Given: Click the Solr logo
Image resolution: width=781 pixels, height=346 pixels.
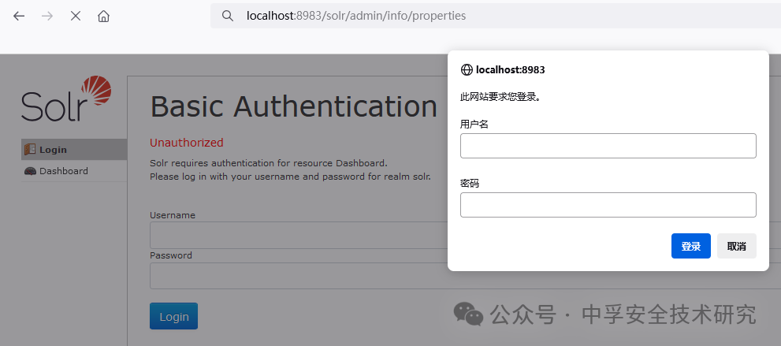Looking at the screenshot, I should coord(66,99).
